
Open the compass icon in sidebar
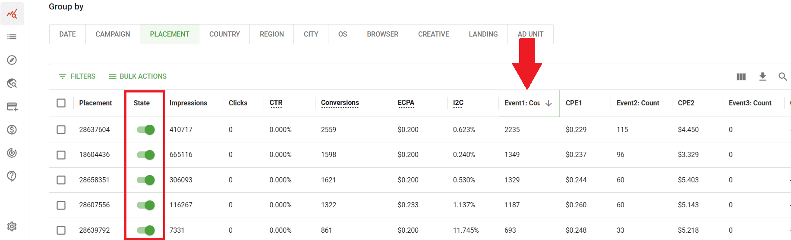[x=12, y=60]
